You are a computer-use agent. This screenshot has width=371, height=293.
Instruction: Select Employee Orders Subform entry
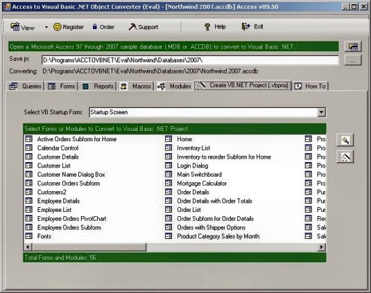point(69,228)
